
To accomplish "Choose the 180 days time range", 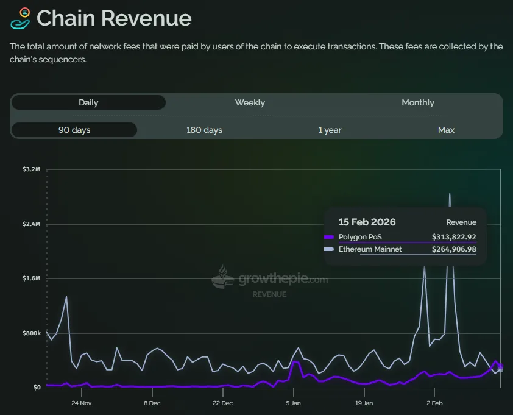I will tap(204, 130).
